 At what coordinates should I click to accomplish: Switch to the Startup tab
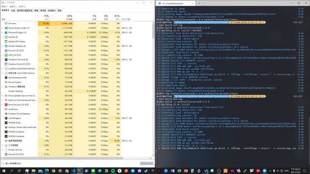(36, 11)
